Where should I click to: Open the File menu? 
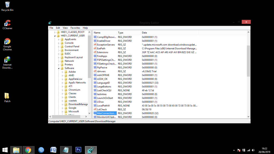coord(51,28)
